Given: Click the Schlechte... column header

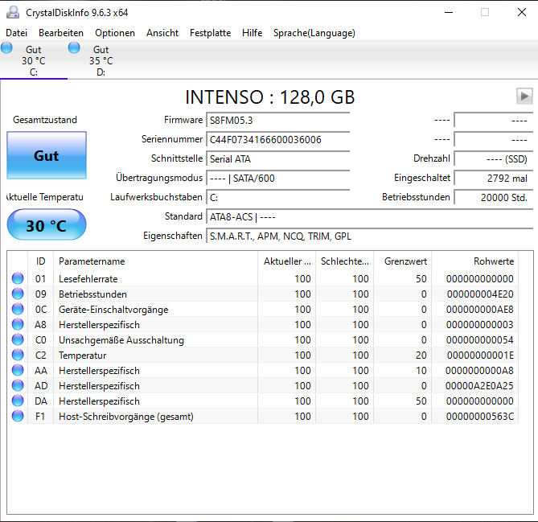Looking at the screenshot, I should (344, 261).
